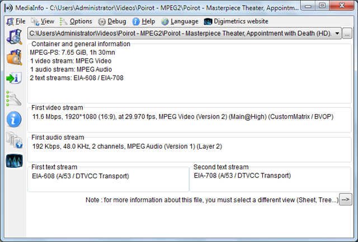Click '1 video stream: MPEG Video' line

click(71, 61)
